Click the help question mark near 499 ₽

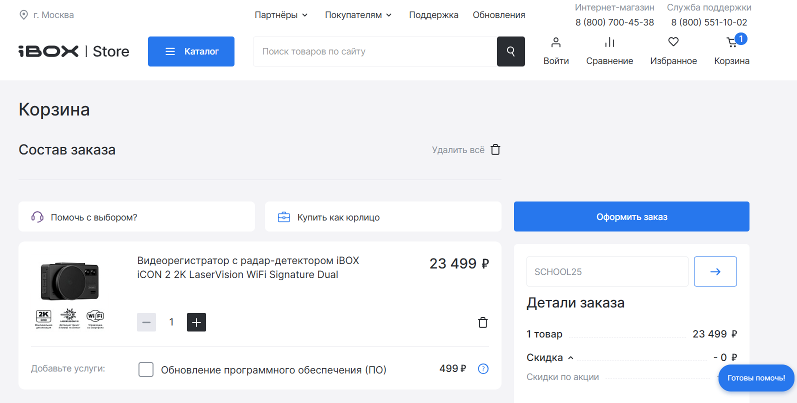point(483,368)
